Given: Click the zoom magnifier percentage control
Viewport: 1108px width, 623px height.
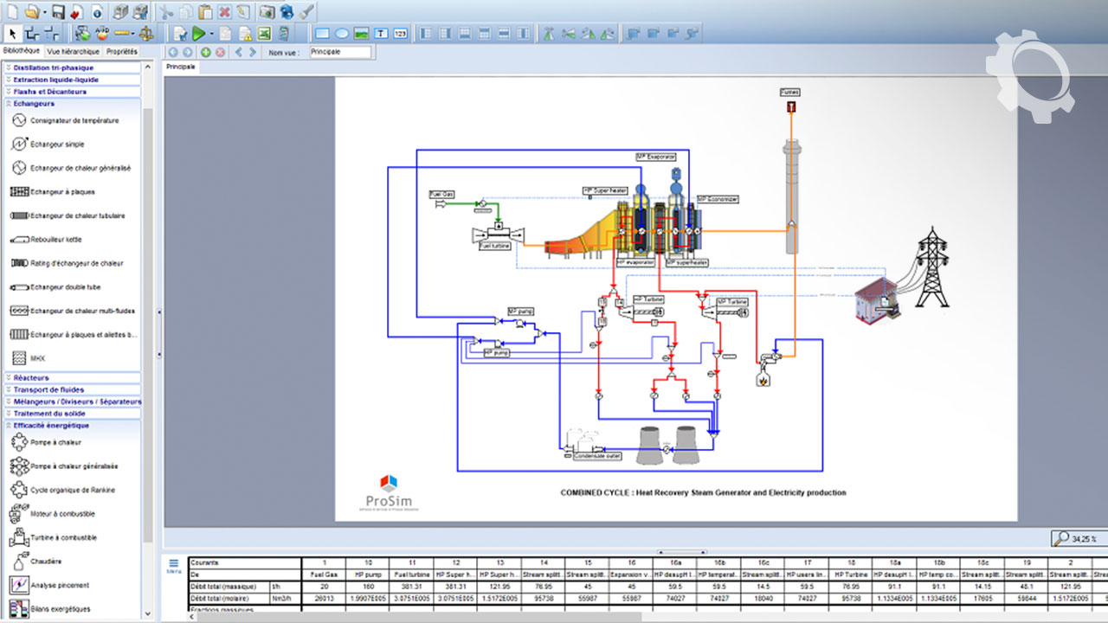Looking at the screenshot, I should coord(1075,538).
